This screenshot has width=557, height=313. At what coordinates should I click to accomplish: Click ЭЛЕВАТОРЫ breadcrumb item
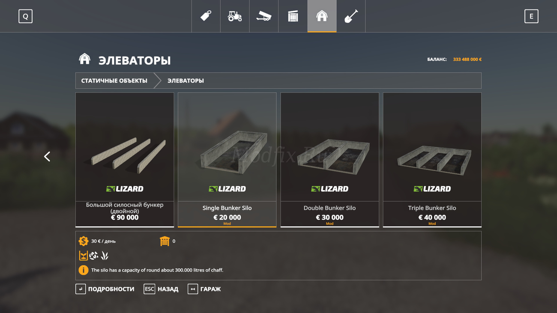[x=186, y=80]
